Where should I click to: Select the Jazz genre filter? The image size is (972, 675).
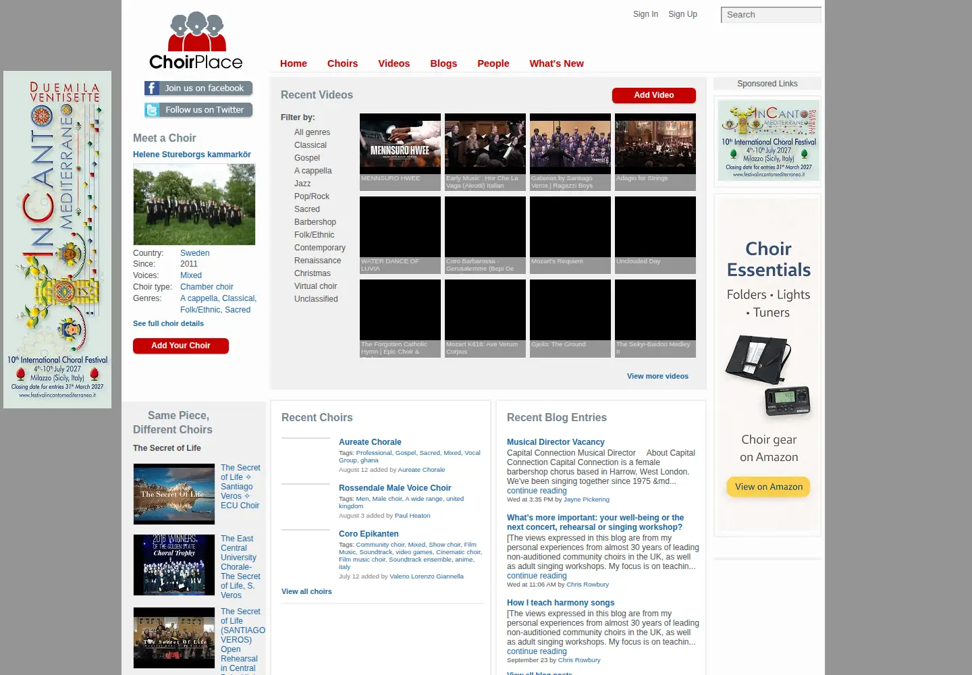302,184
